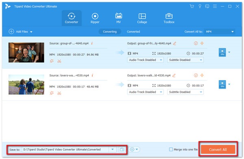The image size is (244, 159).
Task: Toggle Merge into one file checkbox
Action: 171,150
